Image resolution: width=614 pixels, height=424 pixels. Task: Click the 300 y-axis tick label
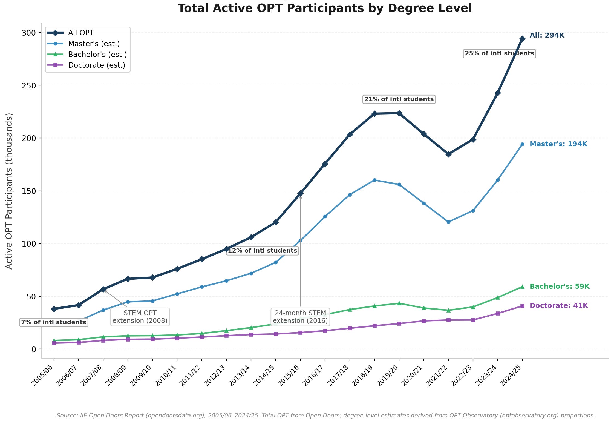(29, 33)
